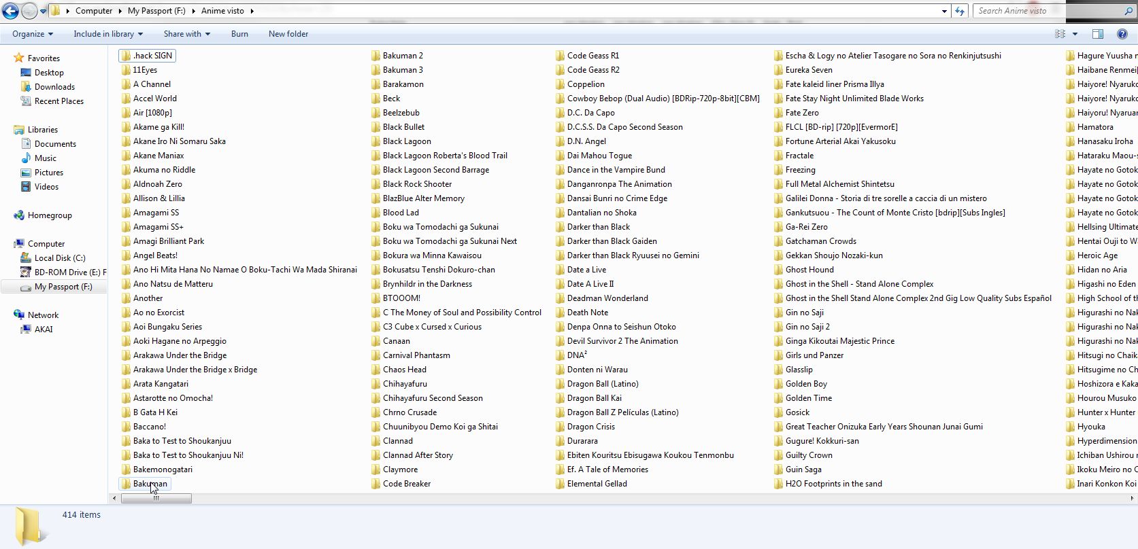The height and width of the screenshot is (549, 1138).
Task: Open Local Disk (C:) in sidebar
Action: (60, 258)
